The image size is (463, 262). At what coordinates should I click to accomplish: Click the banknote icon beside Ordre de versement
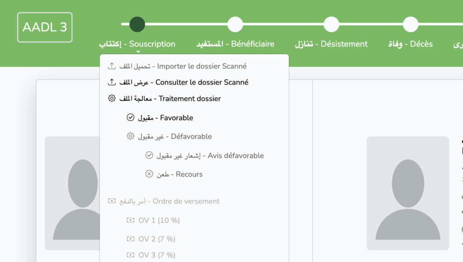(112, 201)
